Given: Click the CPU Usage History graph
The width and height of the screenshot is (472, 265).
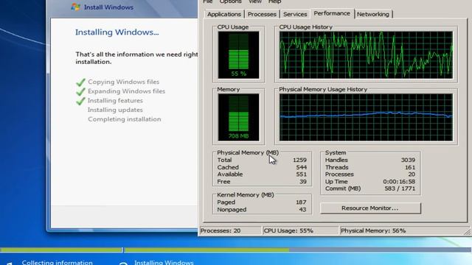Looking at the screenshot, I should [366, 55].
